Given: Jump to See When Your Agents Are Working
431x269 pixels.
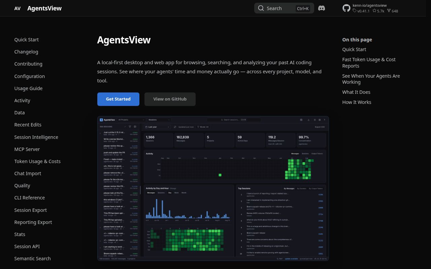Looking at the screenshot, I should coord(371,79).
